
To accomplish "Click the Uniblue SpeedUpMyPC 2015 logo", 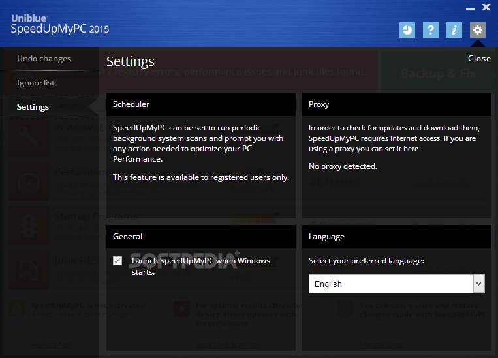I will (59, 24).
